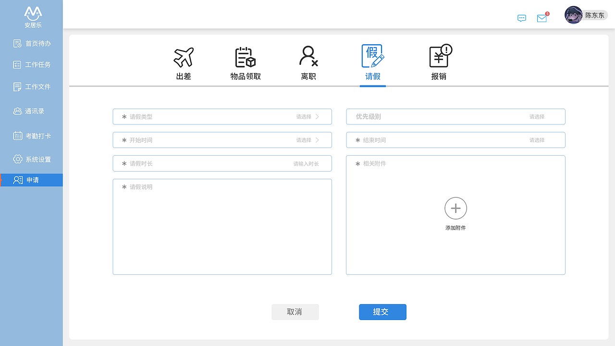Click the plus circle add-attachment icon
615x346 pixels.
(455, 208)
